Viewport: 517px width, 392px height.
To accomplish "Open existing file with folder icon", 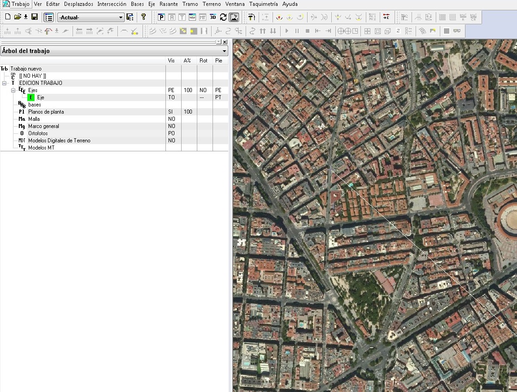I will pos(17,17).
